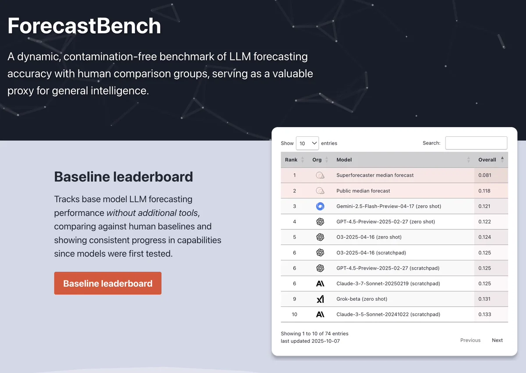526x373 pixels.
Task: Click 'Showing 1 to 10 of 74 entries'
Action: [x=315, y=334]
